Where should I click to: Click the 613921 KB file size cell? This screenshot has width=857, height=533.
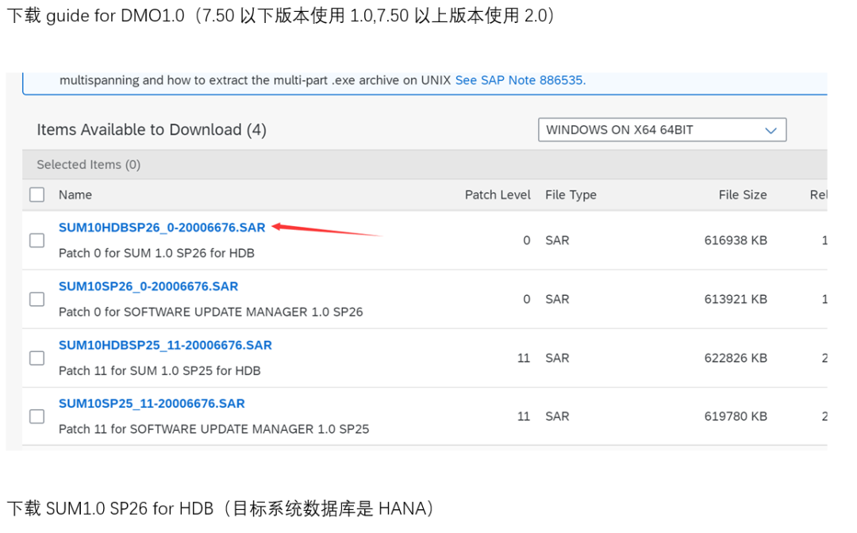(735, 299)
